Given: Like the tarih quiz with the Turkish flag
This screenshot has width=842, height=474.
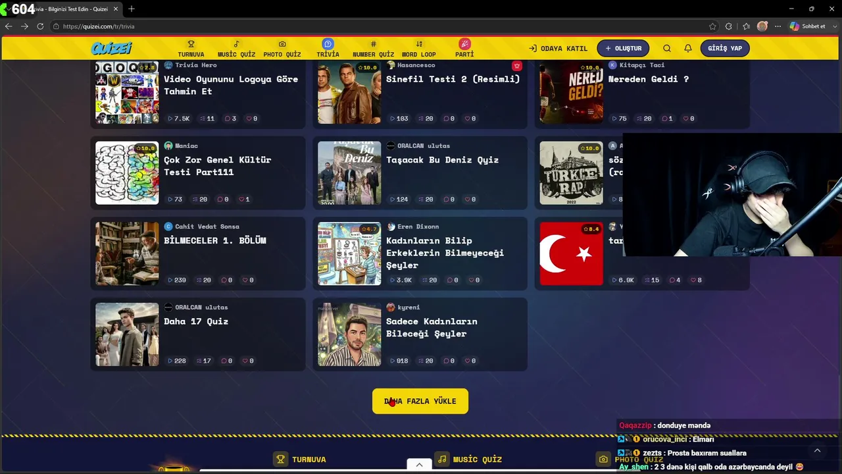Looking at the screenshot, I should click(695, 280).
